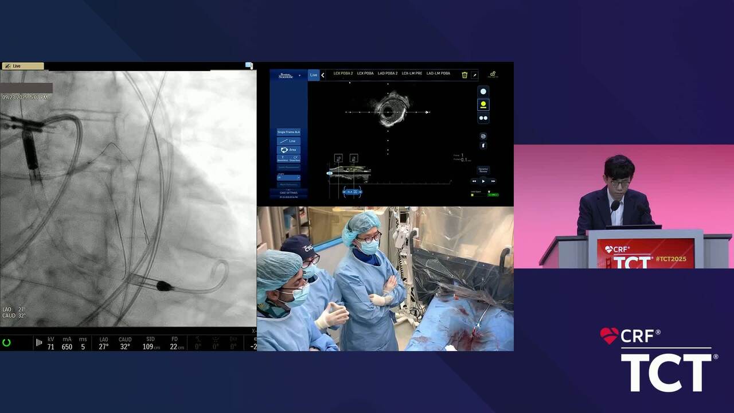Screen dimensions: 734x413
Task: Click the lock icon at top right
Action: pyautogui.click(x=493, y=75)
